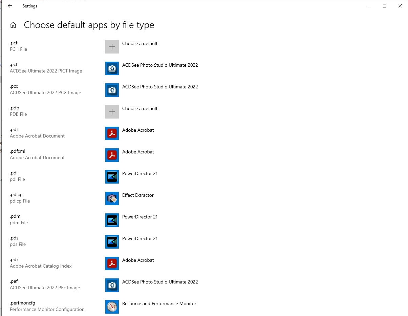Click the .pdlcp extension text
Viewport: 408px width, 316px height.
16,194
